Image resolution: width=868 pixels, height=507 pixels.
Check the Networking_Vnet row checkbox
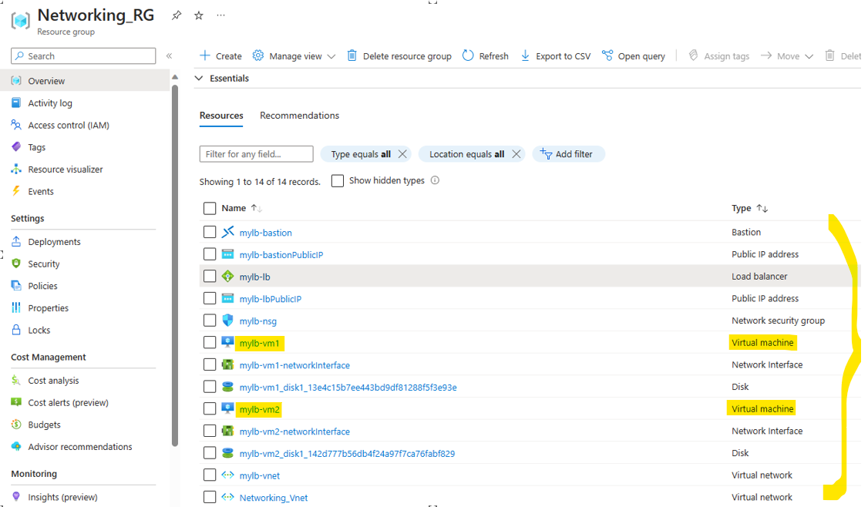coord(209,497)
